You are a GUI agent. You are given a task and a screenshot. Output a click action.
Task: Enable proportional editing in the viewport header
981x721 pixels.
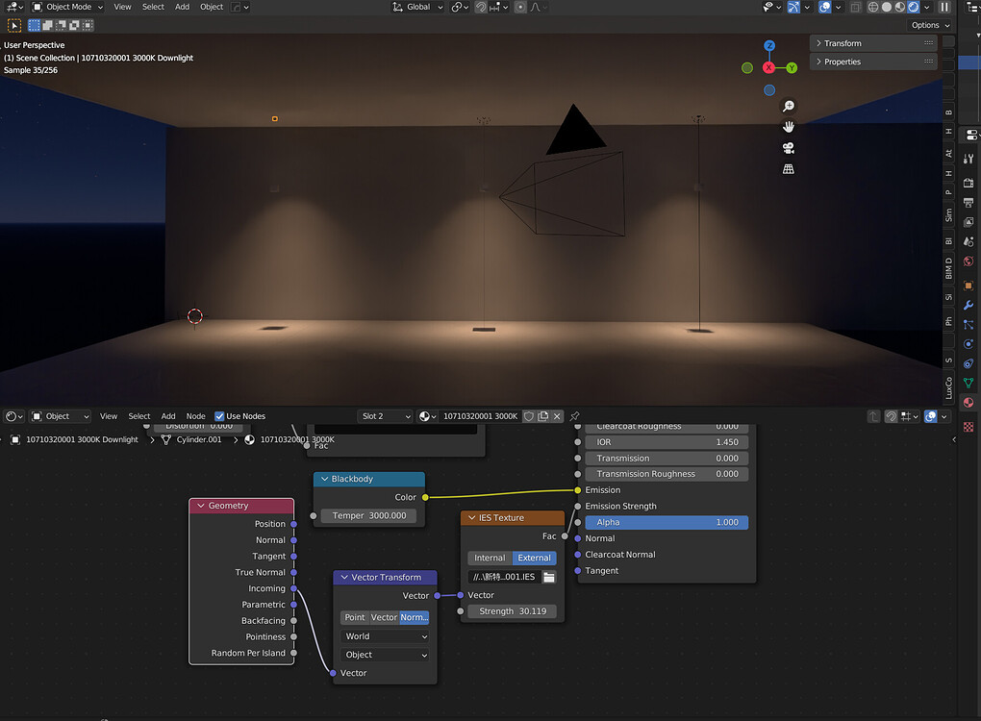point(520,7)
